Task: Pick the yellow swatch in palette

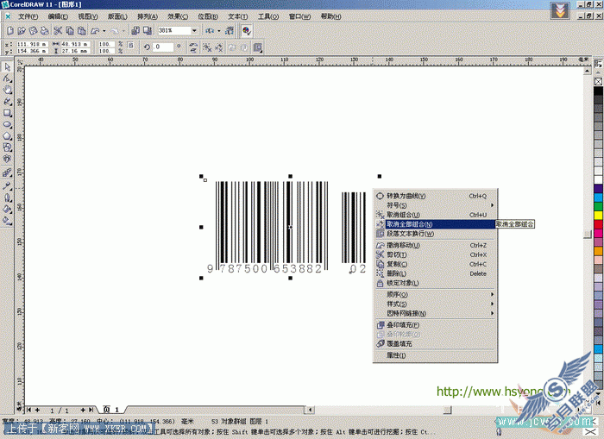Action: tap(598, 216)
